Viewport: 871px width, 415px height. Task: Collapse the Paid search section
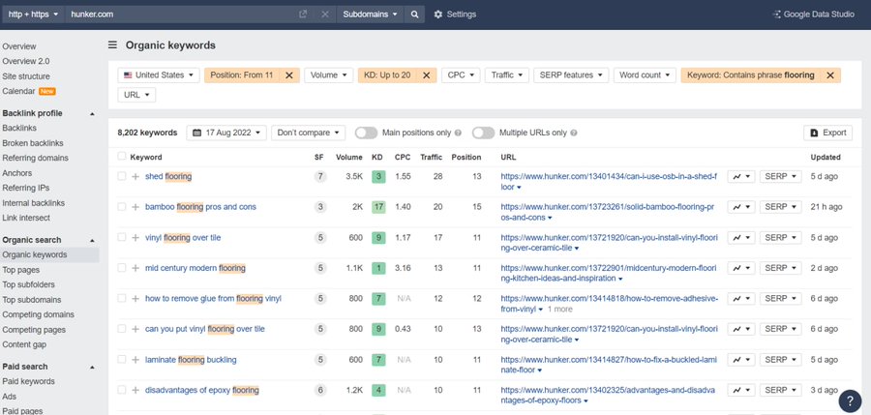(x=92, y=368)
